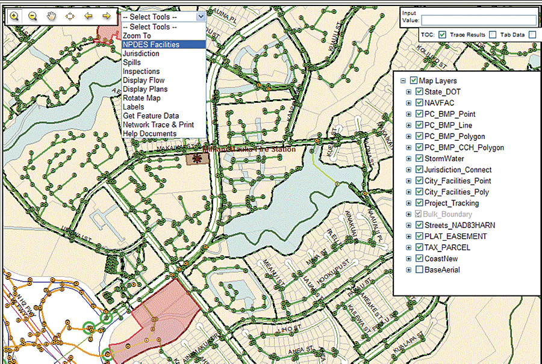The image size is (542, 364).
Task: Select the zoom out magnifier tool
Action: 33,16
